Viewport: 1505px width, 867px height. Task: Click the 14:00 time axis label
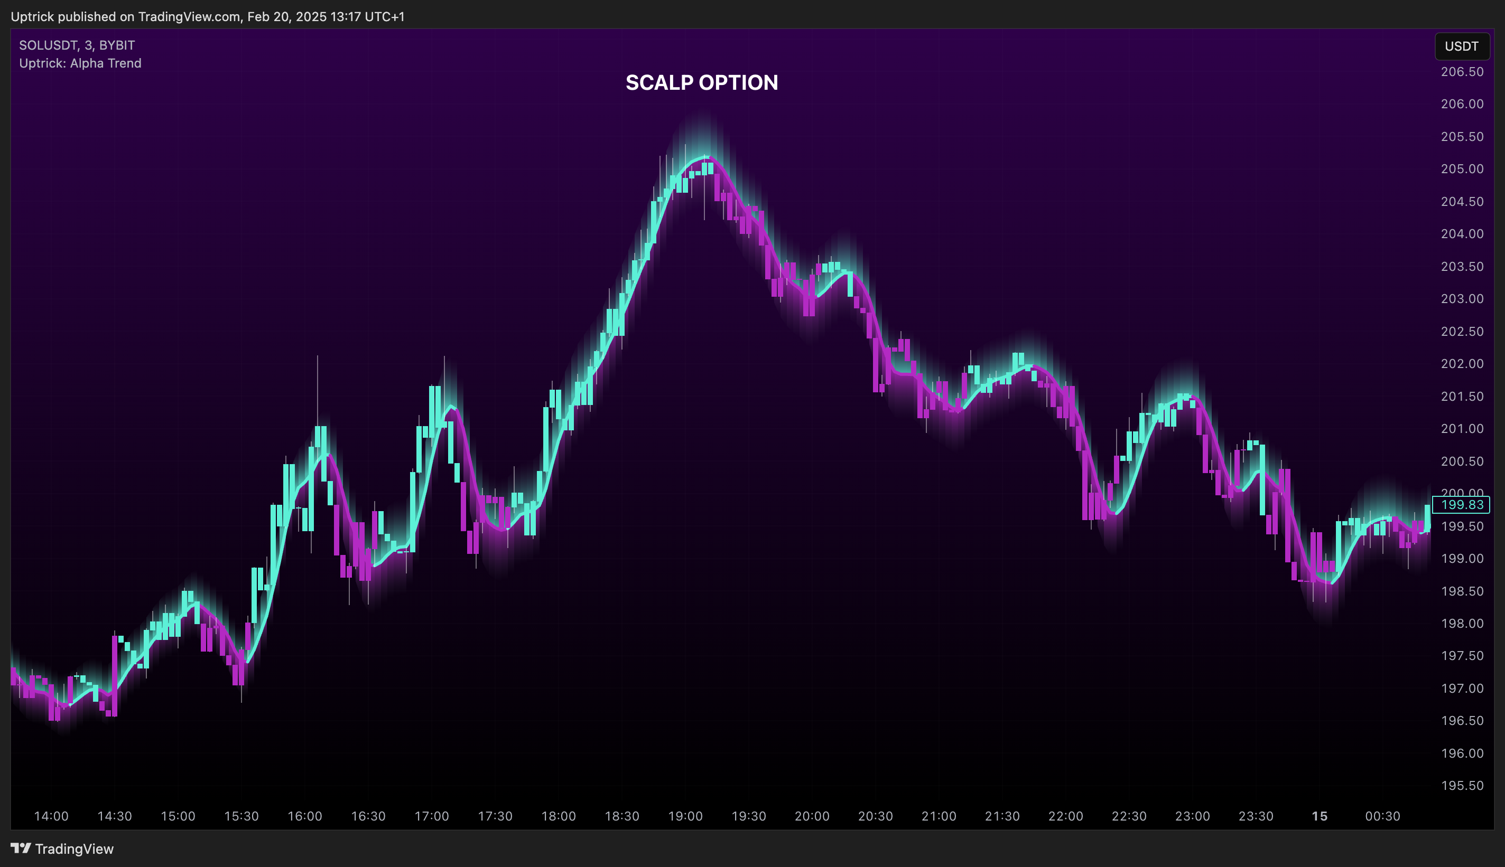point(51,816)
